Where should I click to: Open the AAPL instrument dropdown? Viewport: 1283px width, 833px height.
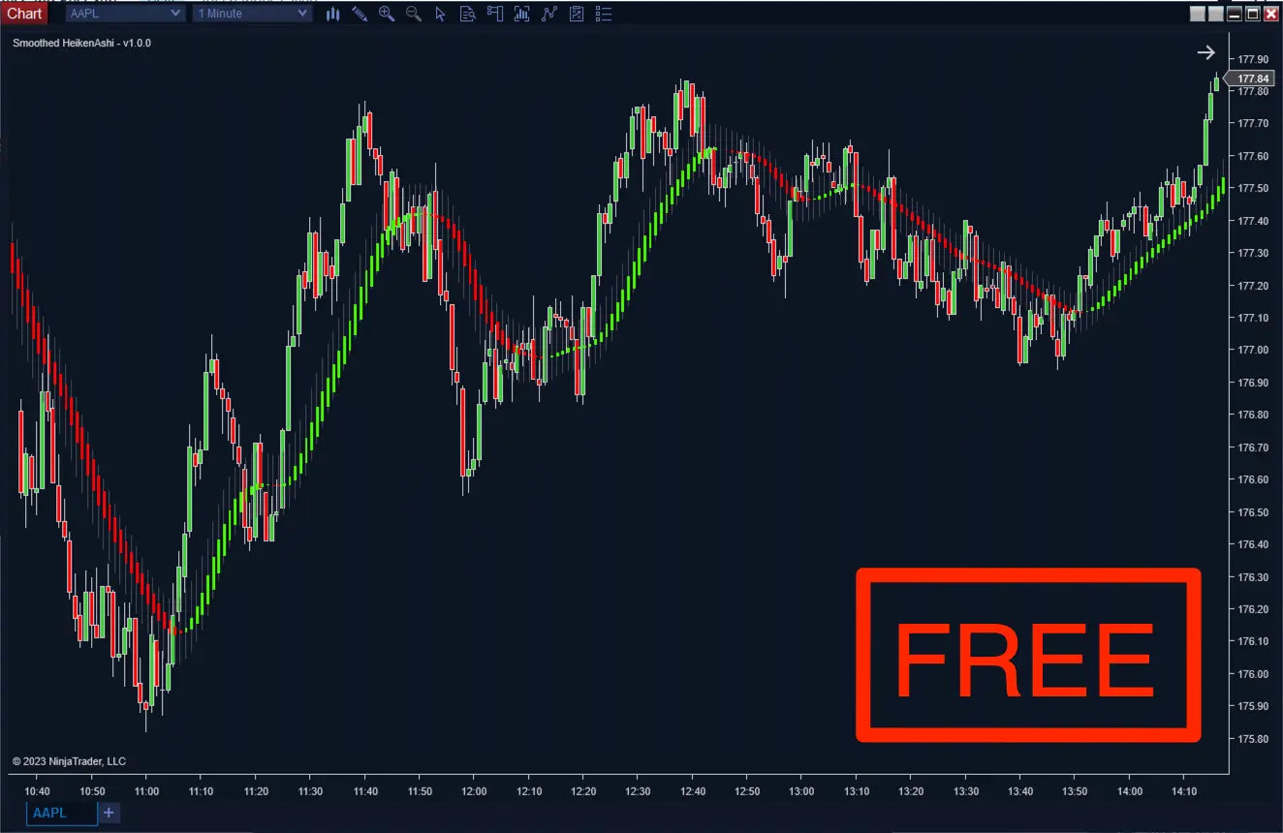124,14
